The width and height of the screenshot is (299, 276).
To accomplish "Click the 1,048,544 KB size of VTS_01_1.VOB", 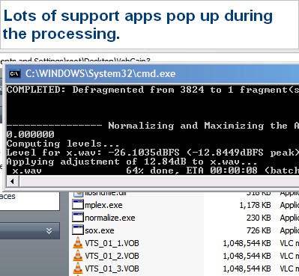I will tap(247, 243).
